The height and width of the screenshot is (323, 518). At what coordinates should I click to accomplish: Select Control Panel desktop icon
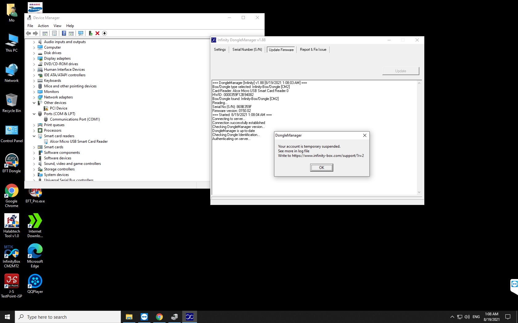pos(12,133)
